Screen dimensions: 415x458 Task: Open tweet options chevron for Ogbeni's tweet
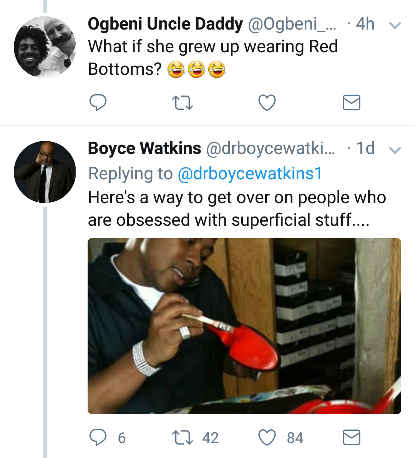pos(395,26)
